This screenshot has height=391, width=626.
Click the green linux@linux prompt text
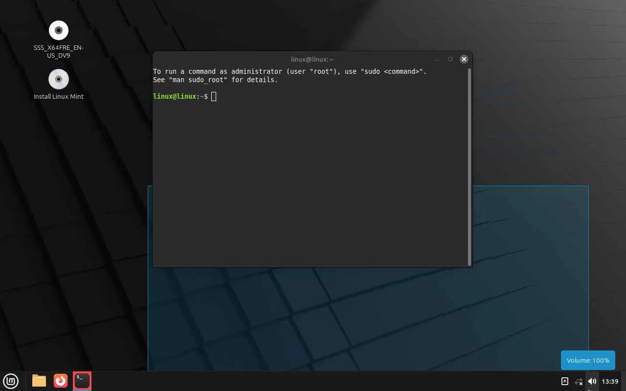click(x=175, y=96)
